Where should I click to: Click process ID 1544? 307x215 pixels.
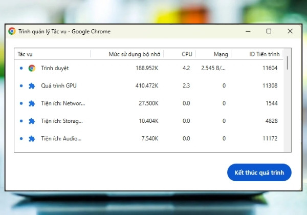point(272,103)
